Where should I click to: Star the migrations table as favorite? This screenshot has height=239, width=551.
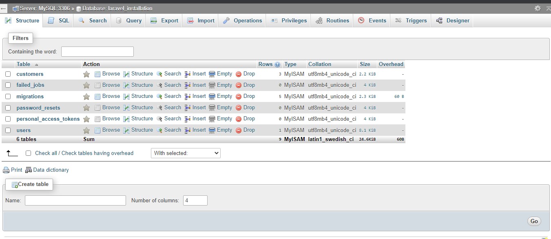click(x=86, y=97)
